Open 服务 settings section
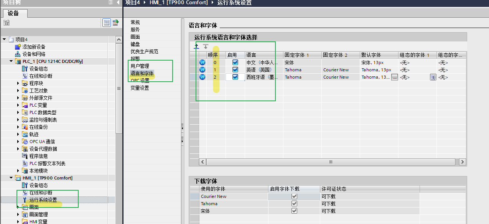The image size is (489, 224). (x=135, y=30)
